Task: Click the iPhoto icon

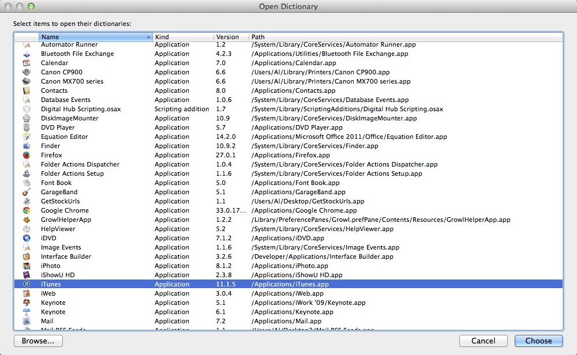Action: pos(27,266)
